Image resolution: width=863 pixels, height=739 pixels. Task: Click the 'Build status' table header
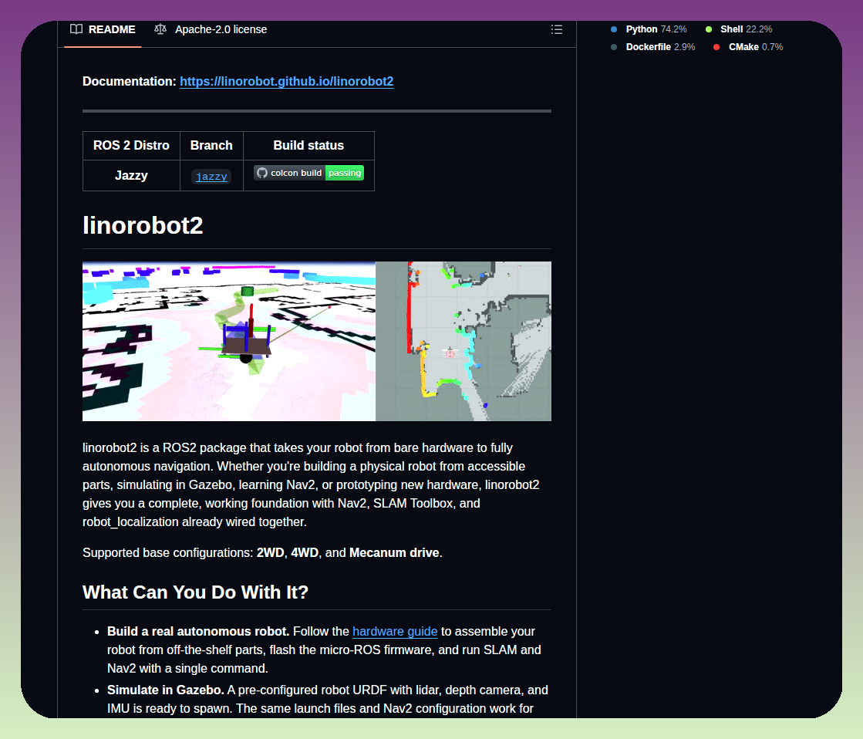308,145
